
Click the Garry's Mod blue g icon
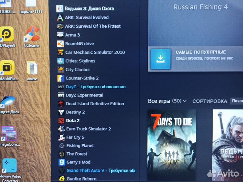[62, 162]
